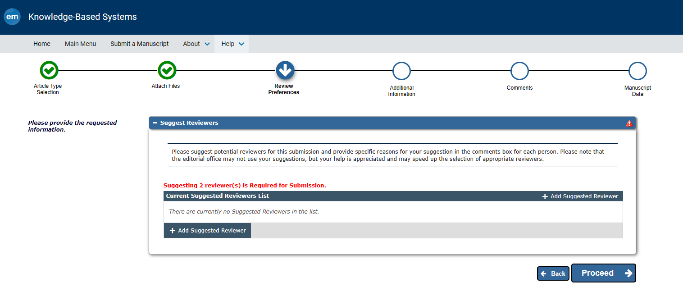Click the Additional Information step circle
Viewport: 683px width, 296px height.
401,71
